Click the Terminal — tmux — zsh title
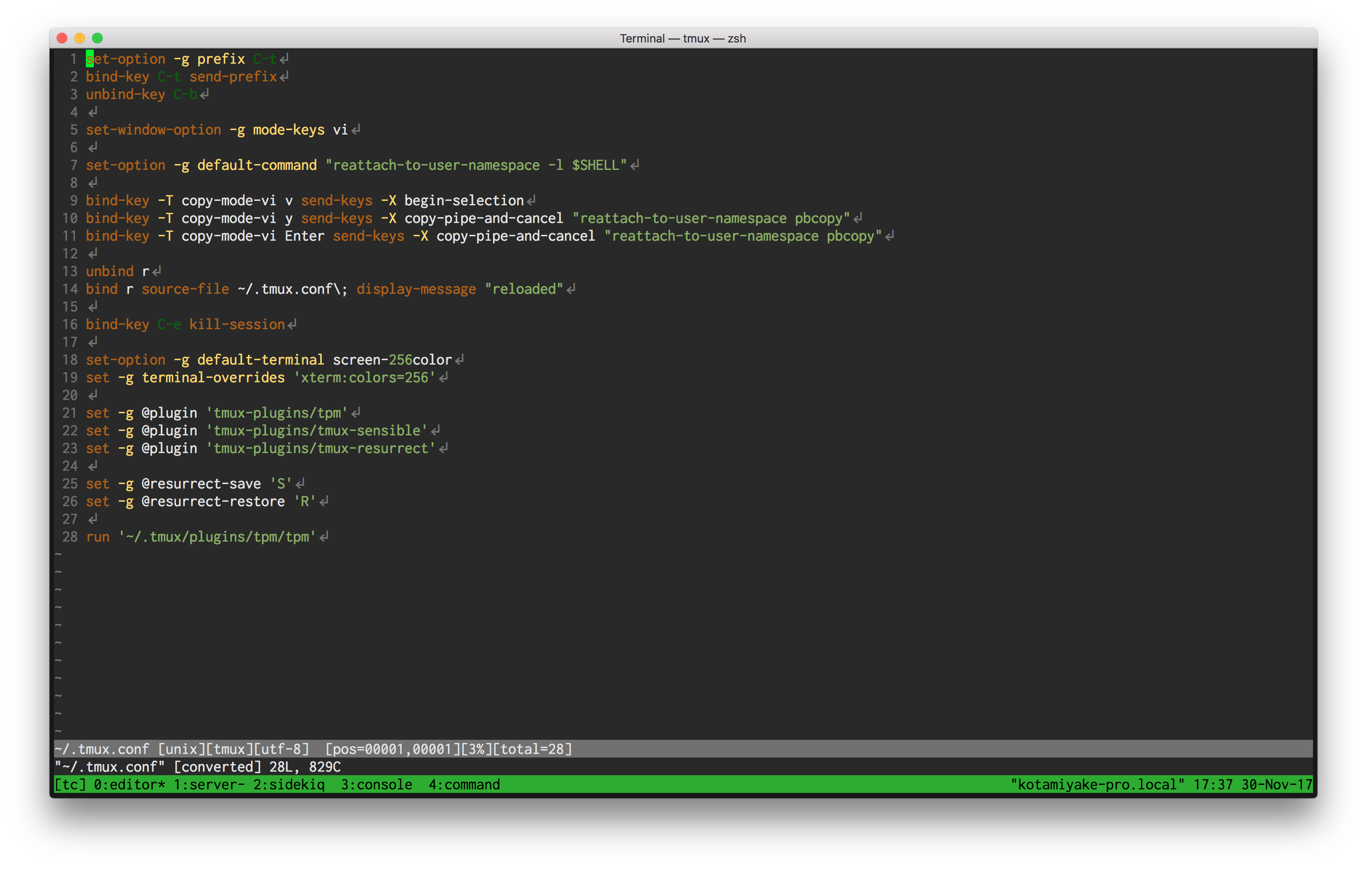Screen dimensions: 1367x869 (682, 38)
